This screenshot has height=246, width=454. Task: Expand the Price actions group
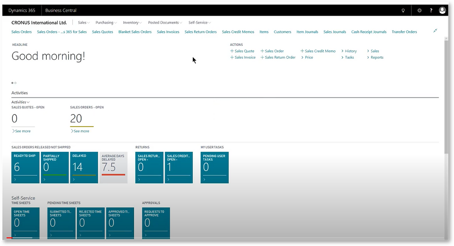[307, 57]
